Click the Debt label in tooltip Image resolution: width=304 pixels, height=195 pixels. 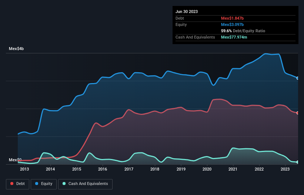point(180,18)
